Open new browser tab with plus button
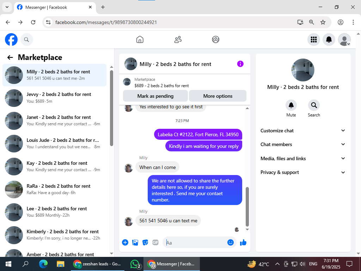 (x=103, y=7)
